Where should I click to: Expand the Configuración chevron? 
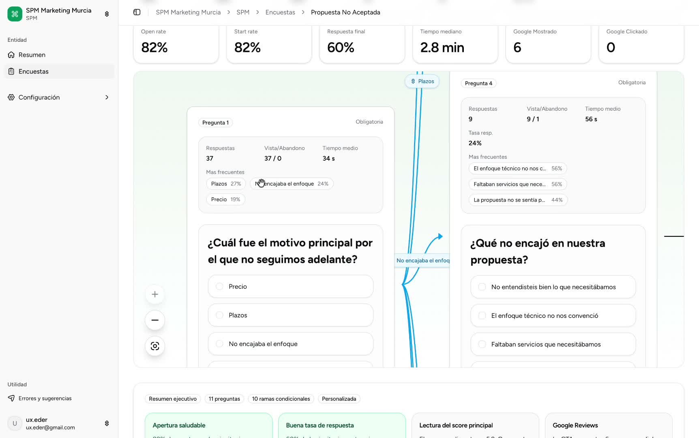tap(107, 97)
